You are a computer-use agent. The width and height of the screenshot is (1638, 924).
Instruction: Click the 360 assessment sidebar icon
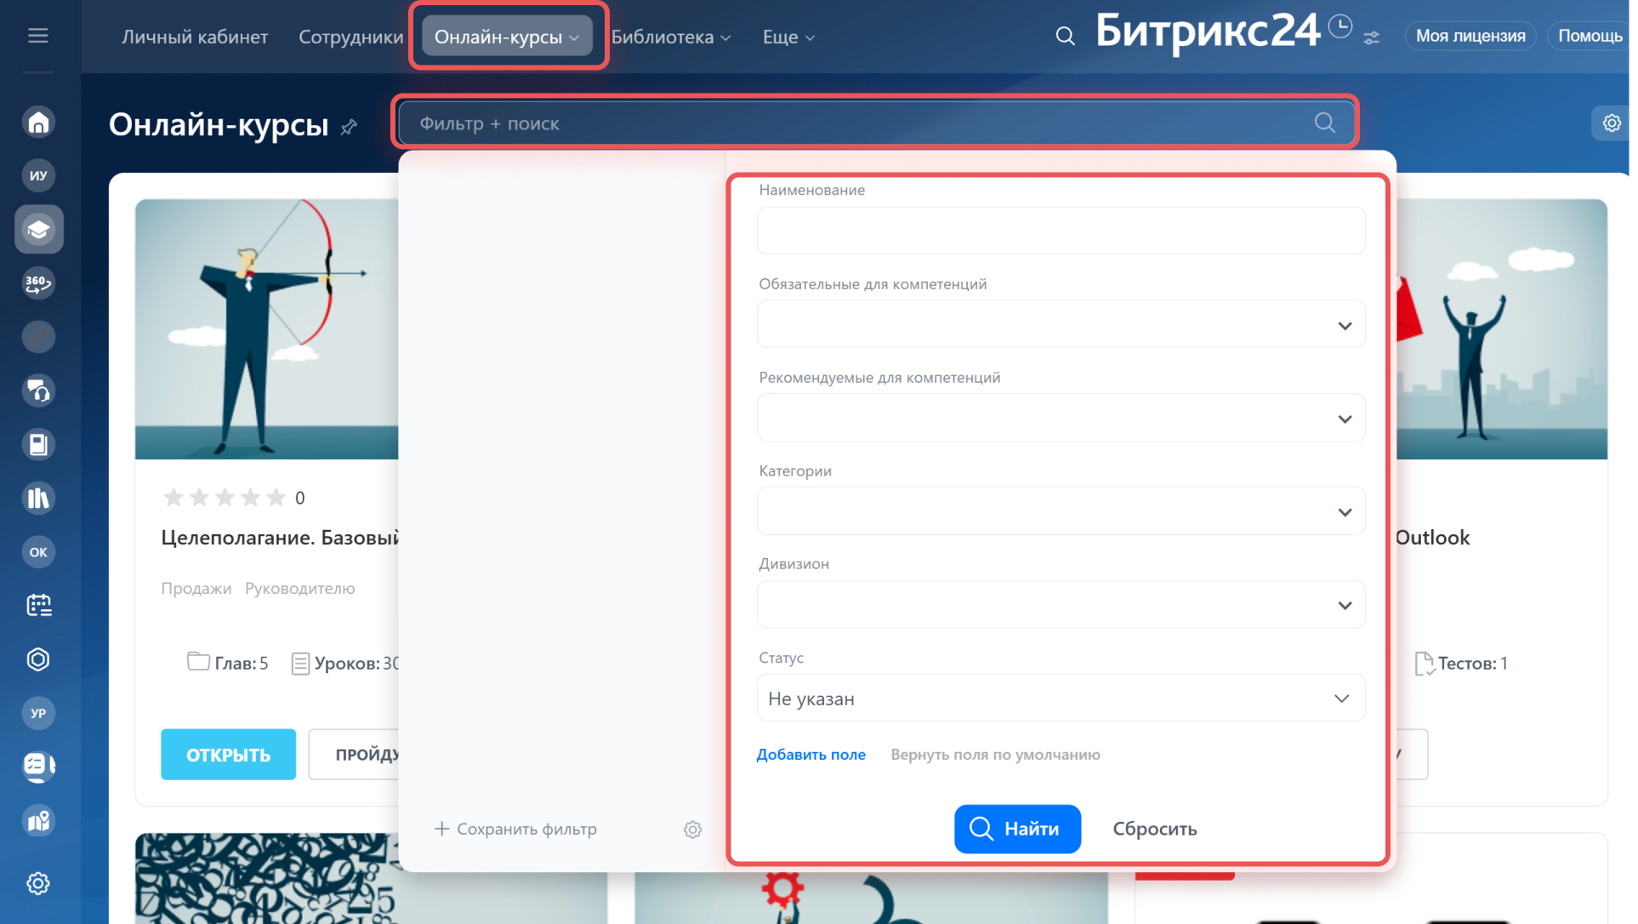(38, 283)
